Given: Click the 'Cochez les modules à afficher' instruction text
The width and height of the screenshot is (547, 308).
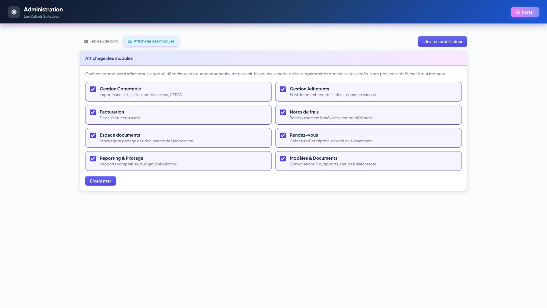Looking at the screenshot, I should [x=266, y=74].
